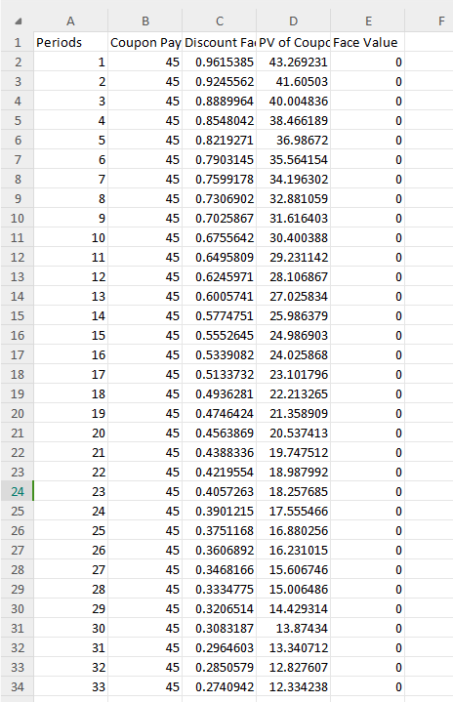This screenshot has height=702, width=453.
Task: Select Periods cell in row 11
Action: click(70, 237)
